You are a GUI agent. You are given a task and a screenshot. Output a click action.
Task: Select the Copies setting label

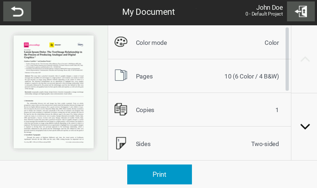pos(145,110)
